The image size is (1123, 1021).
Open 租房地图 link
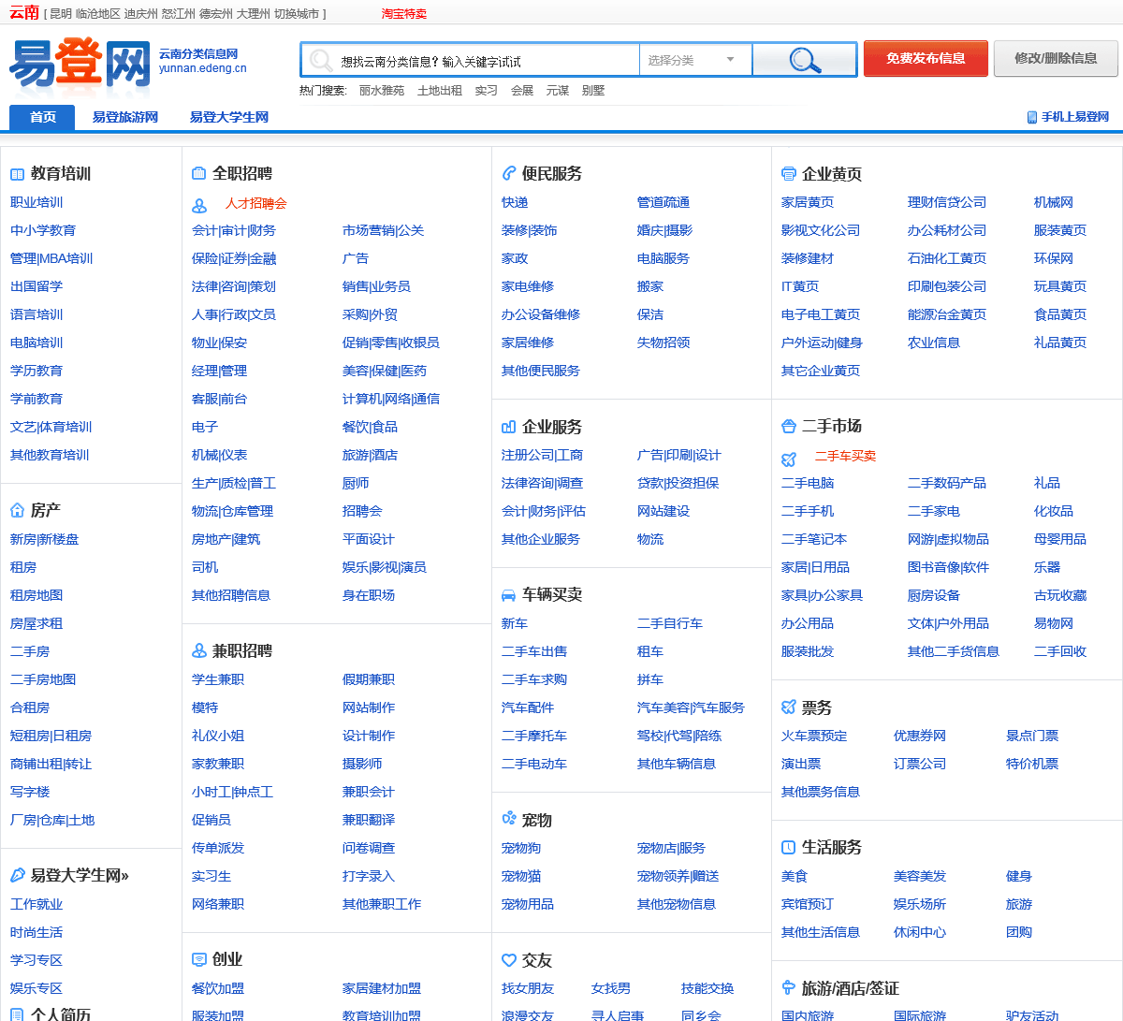(36, 595)
